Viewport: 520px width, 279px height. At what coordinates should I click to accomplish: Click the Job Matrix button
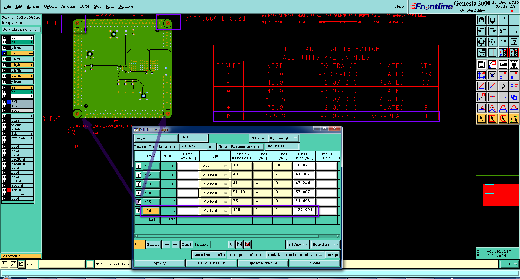coord(21,30)
